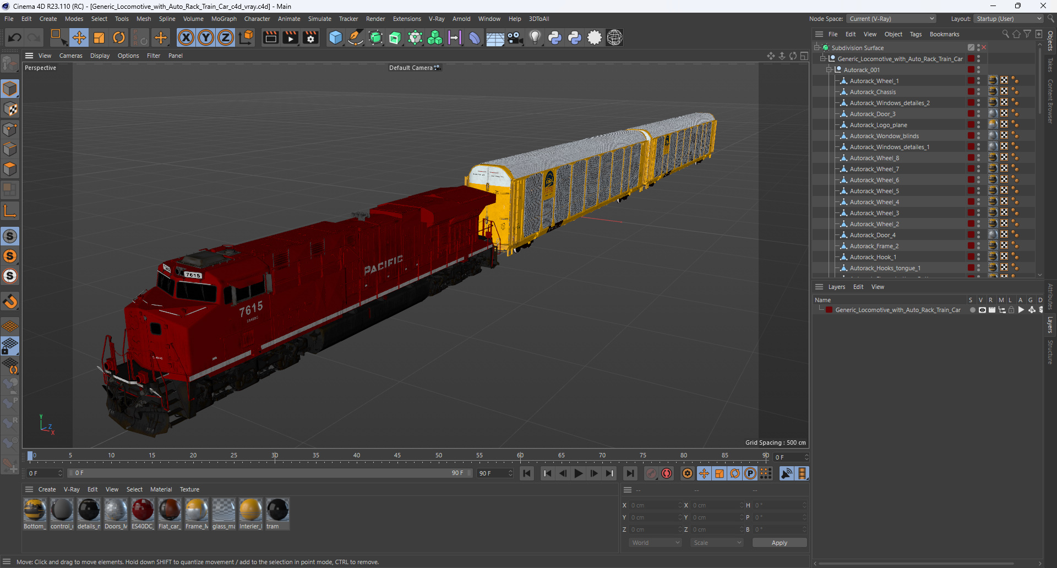Click the Apply button in coordinates panel
This screenshot has width=1057, height=568.
coord(779,543)
